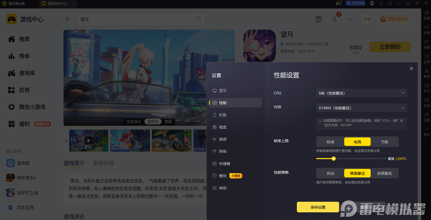431x220 pixels.
Task: Click the magnifier search icon
Action: click(x=198, y=19)
